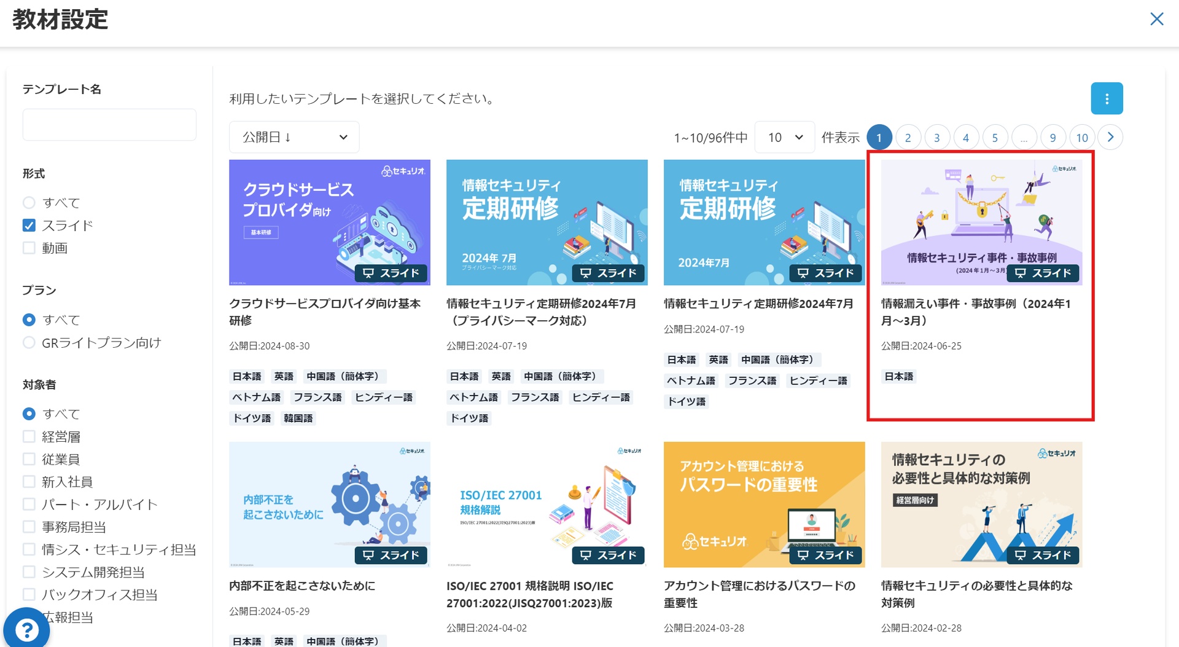Viewport: 1179px width, 647px height.
Task: Open title クラウドサービスプロバイダ向け基本研修
Action: click(325, 312)
